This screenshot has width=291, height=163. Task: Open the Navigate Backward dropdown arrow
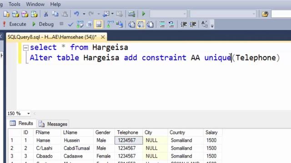pyautogui.click(x=112, y=14)
